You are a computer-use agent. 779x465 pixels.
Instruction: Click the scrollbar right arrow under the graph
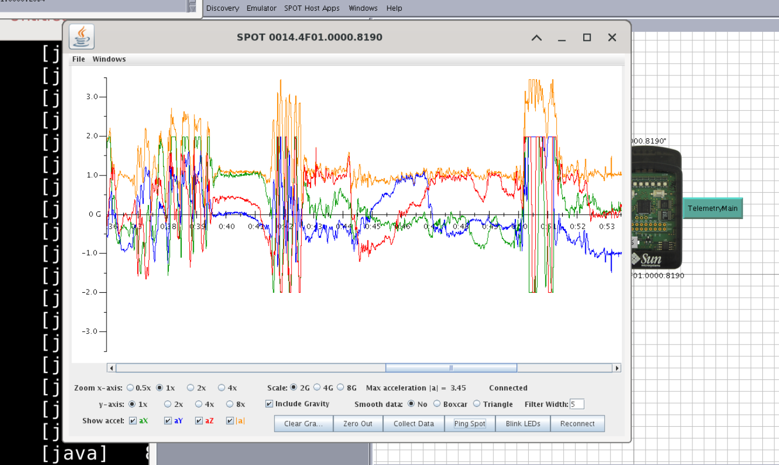pyautogui.click(x=617, y=368)
